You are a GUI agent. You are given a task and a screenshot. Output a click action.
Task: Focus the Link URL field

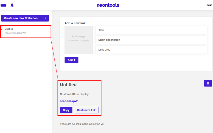pos(151,50)
